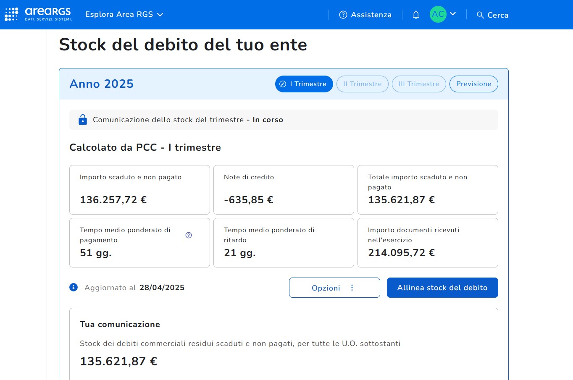Click the search magnifier icon

tap(480, 15)
